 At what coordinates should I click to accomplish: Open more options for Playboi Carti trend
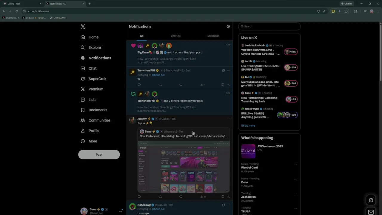pos(296,165)
